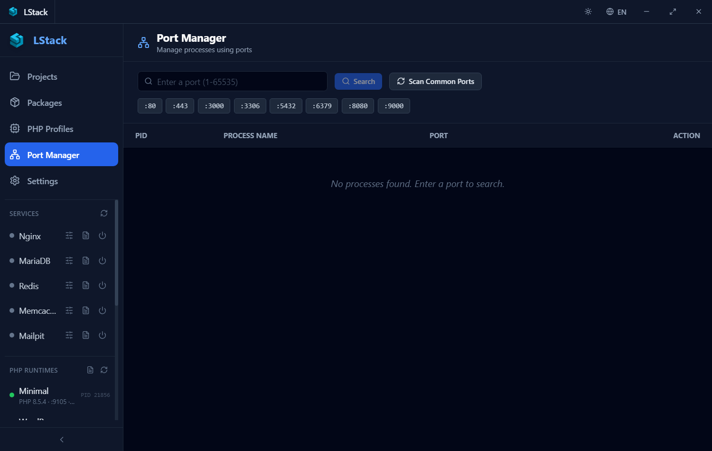Viewport: 712px width, 451px height.
Task: Open Memcached configuration sliders icon
Action: [69, 310]
